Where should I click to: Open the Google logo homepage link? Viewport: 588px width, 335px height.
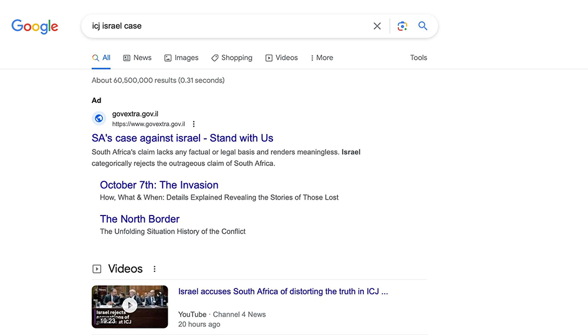(x=35, y=26)
